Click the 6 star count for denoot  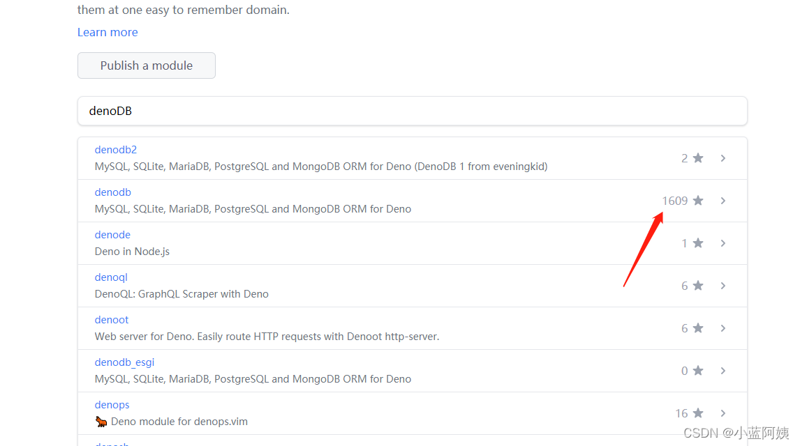(x=685, y=328)
